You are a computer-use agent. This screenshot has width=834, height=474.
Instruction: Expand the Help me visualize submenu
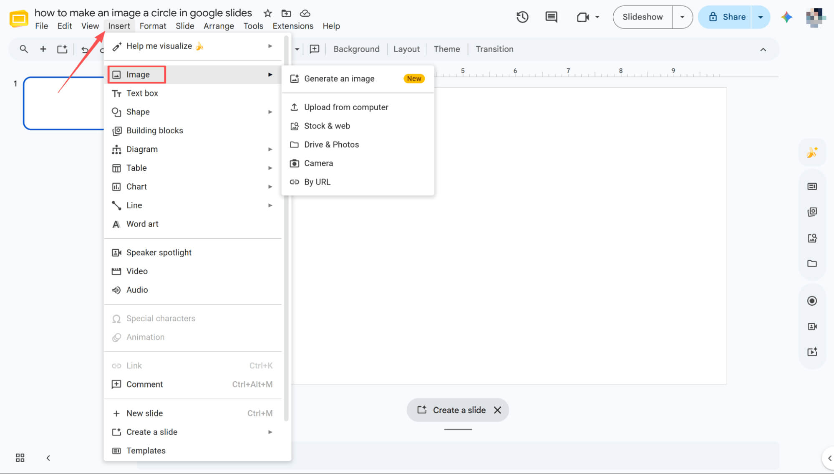tap(270, 46)
